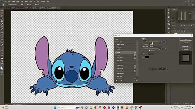
Task: Click the New Style button
Action: click(186, 46)
